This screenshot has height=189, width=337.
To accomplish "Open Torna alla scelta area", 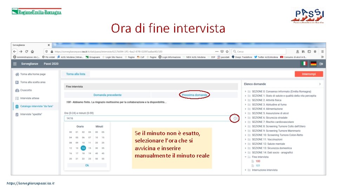I will click(33, 82).
